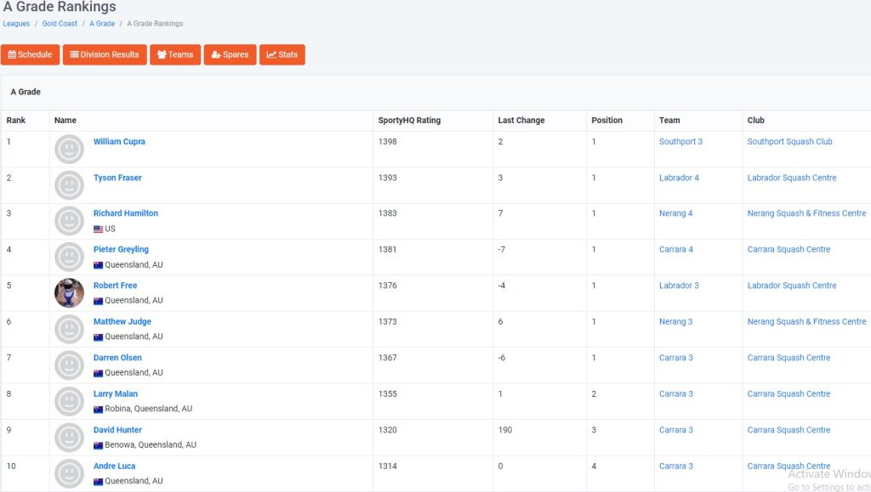Click Richard Hamilton's avatar placeholder
The width and height of the screenshot is (871, 492).
[70, 221]
